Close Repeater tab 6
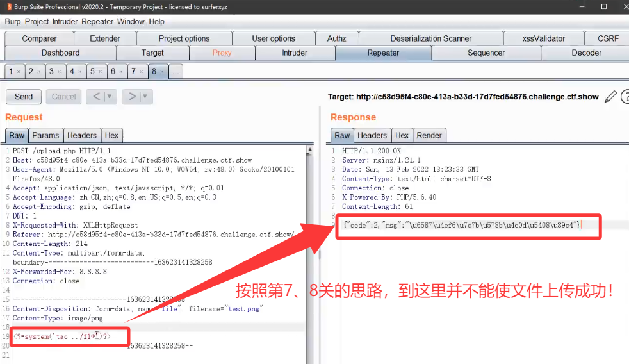Image resolution: width=629 pixels, height=364 pixels. (x=121, y=72)
